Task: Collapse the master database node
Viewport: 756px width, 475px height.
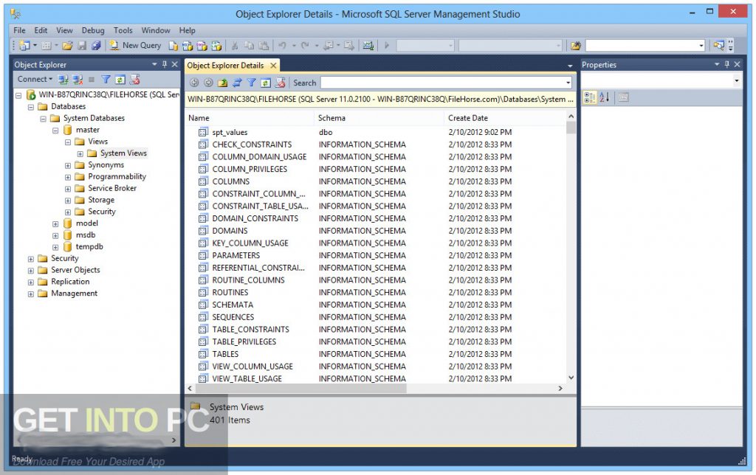Action: (x=55, y=130)
